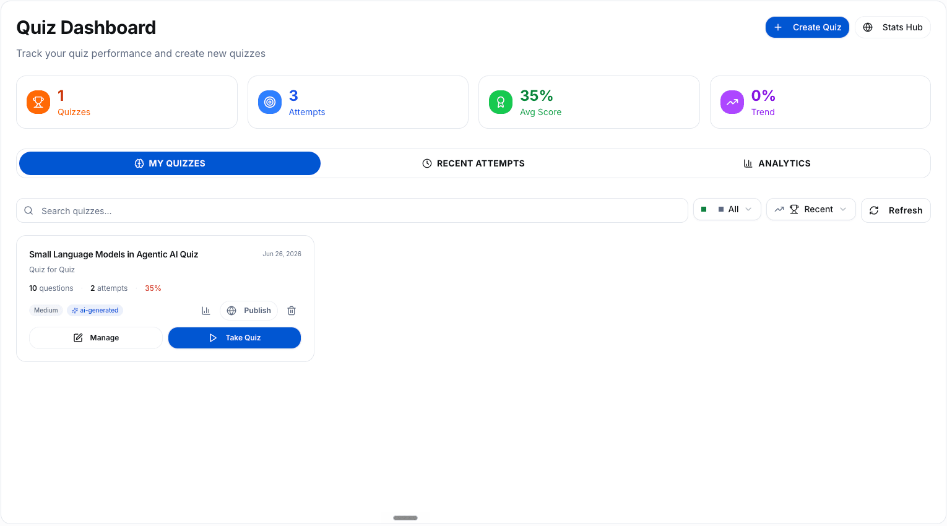947x526 pixels.
Task: Click the play icon in Take Quiz
Action: tap(213, 338)
